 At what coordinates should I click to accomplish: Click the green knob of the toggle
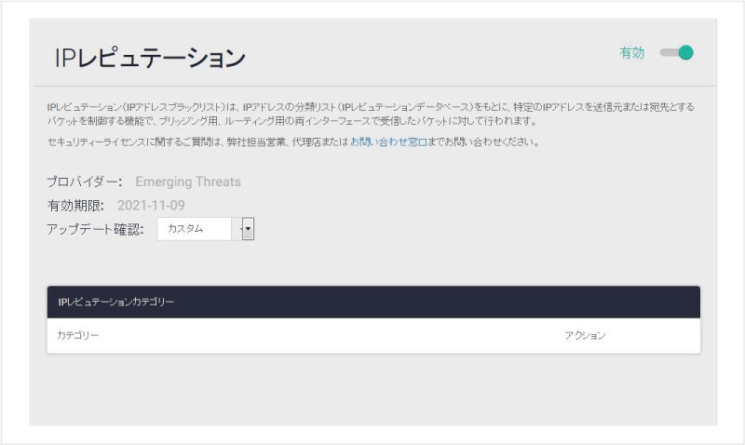[x=686, y=53]
